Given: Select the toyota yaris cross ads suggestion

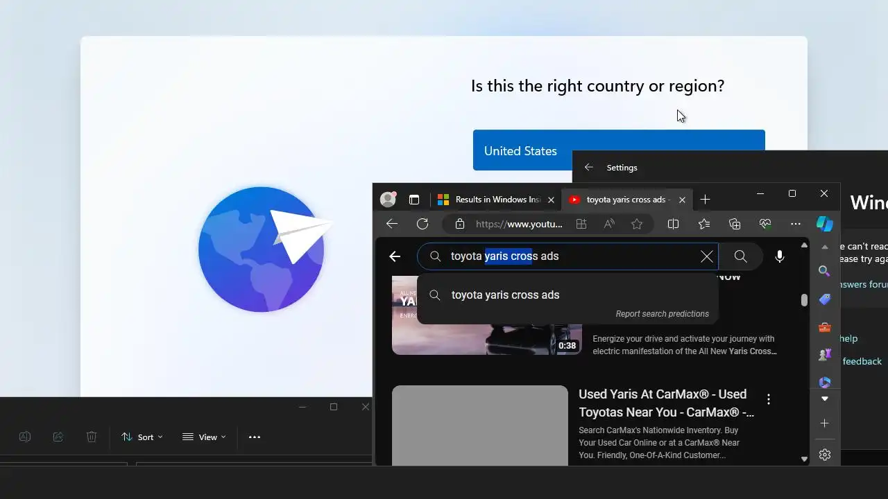Looking at the screenshot, I should tap(567, 295).
